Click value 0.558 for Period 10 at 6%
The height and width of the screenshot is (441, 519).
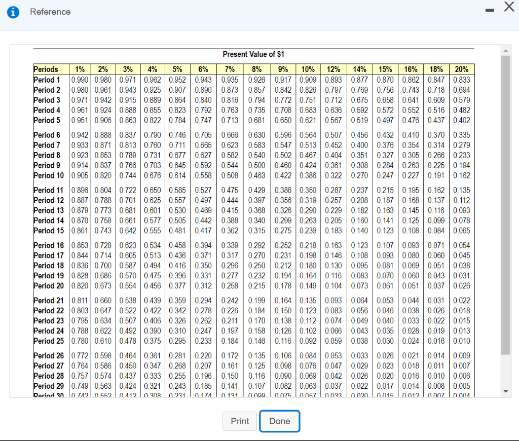pyautogui.click(x=203, y=175)
